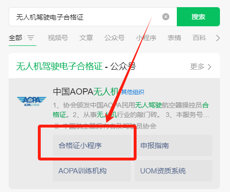230x192 pixels.
Task: Switch to the 公众号 tab
Action: click(x=115, y=38)
